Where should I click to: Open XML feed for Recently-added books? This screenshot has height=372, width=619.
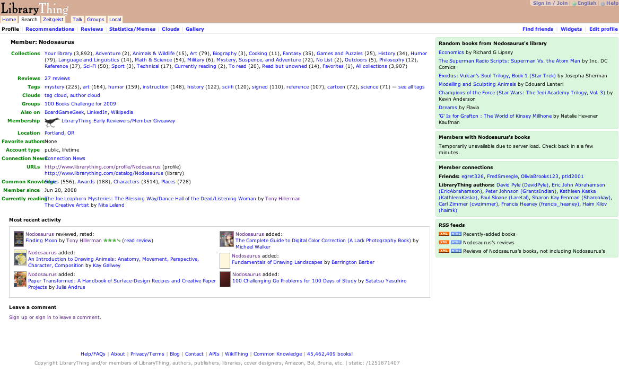(x=444, y=234)
